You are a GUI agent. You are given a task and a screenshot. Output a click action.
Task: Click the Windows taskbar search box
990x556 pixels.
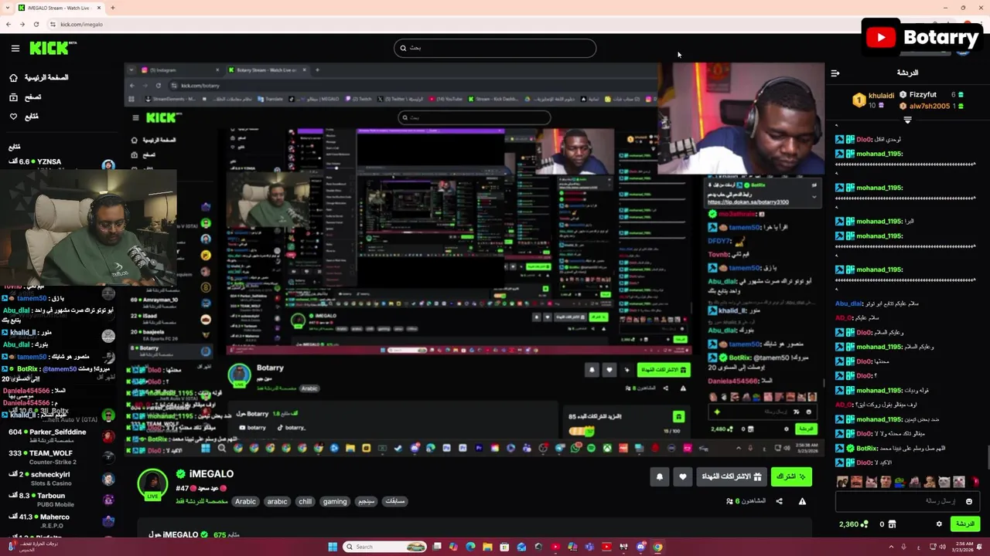click(385, 547)
